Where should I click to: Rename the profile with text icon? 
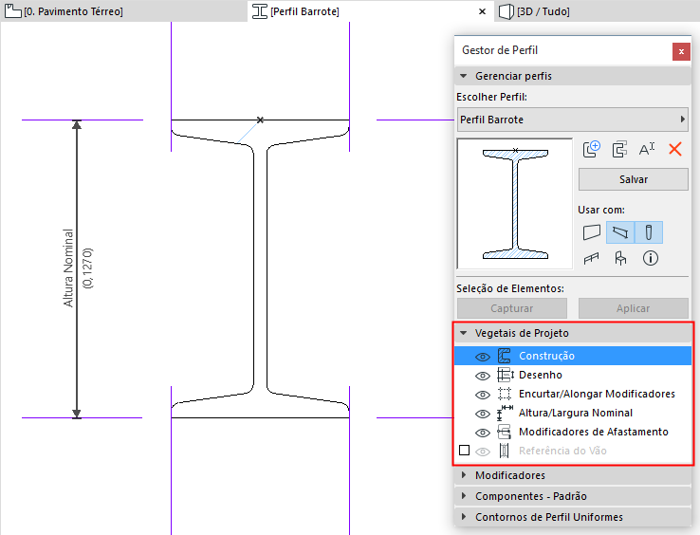pos(647,149)
